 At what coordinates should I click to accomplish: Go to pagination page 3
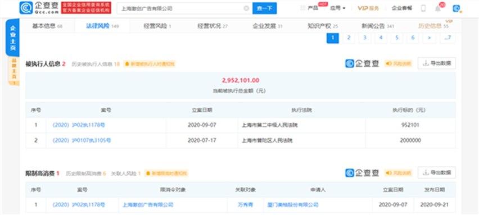365,38
